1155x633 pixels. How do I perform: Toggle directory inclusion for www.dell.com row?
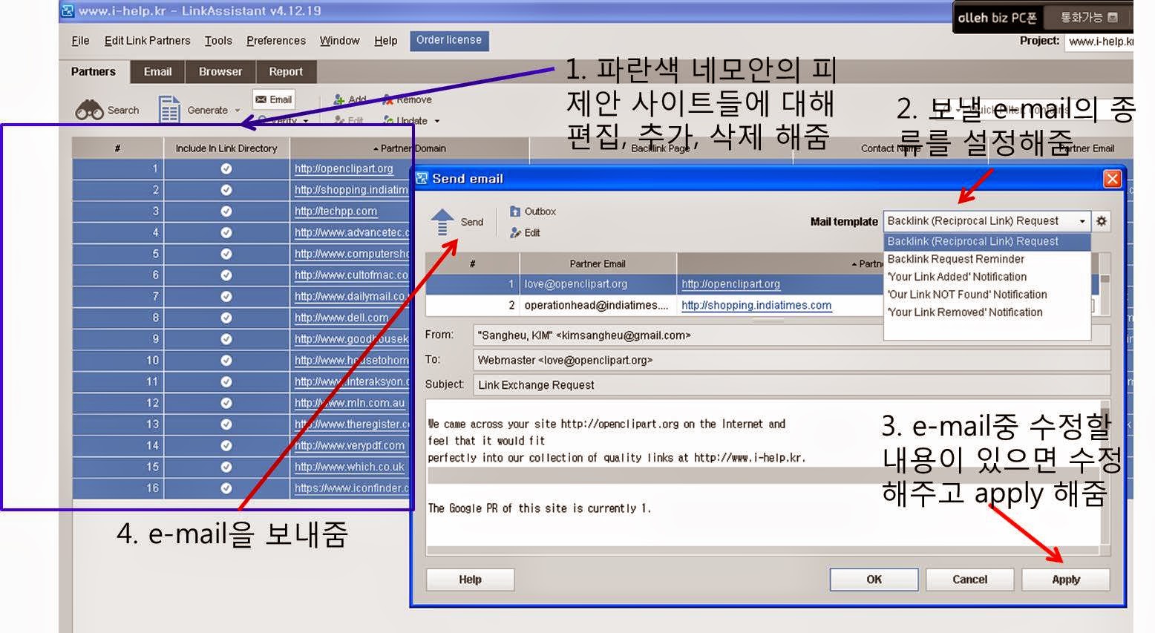pos(226,318)
